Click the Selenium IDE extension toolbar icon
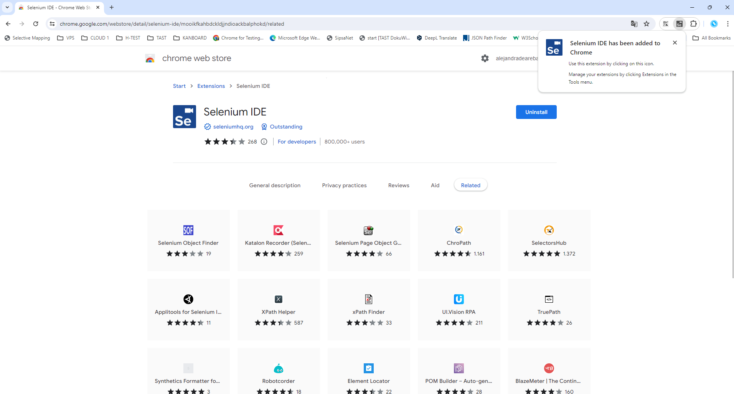 pyautogui.click(x=679, y=24)
